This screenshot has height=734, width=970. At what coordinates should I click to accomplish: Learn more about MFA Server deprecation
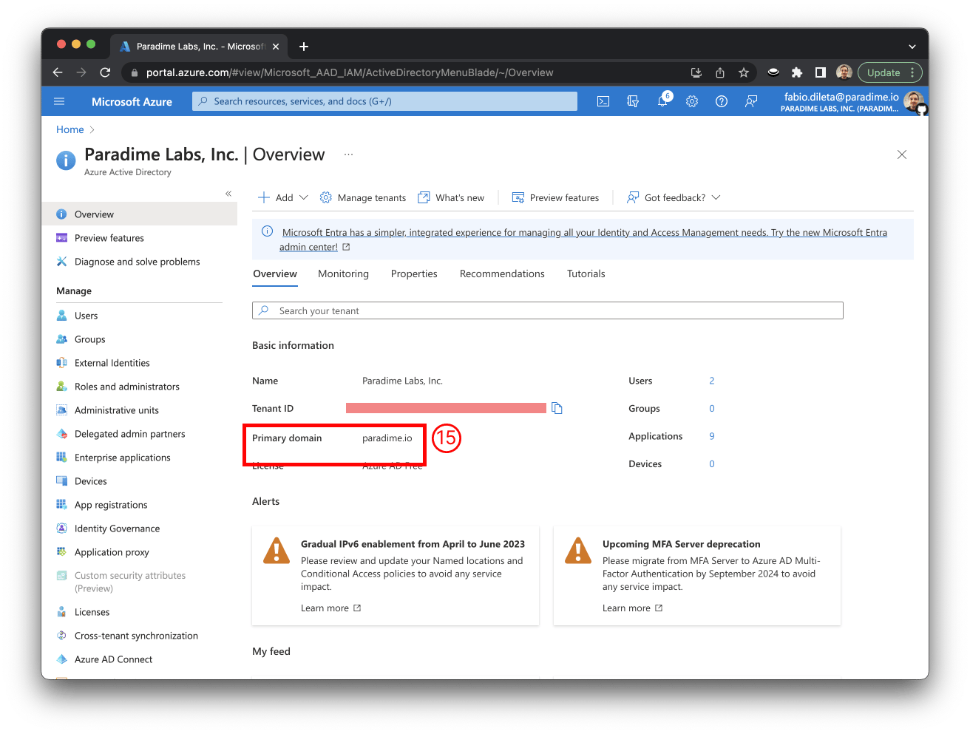point(632,608)
